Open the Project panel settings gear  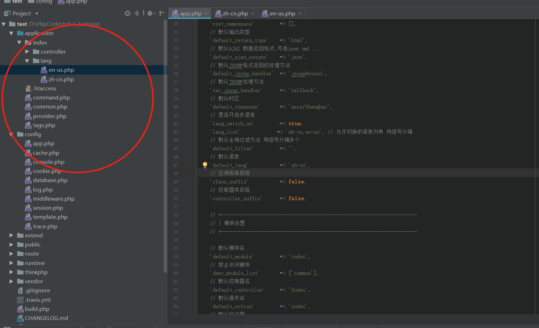pyautogui.click(x=150, y=13)
